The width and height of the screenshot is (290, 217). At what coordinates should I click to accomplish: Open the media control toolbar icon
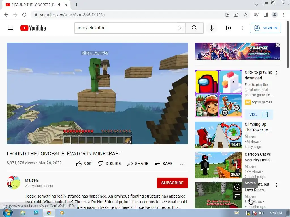coord(256,15)
